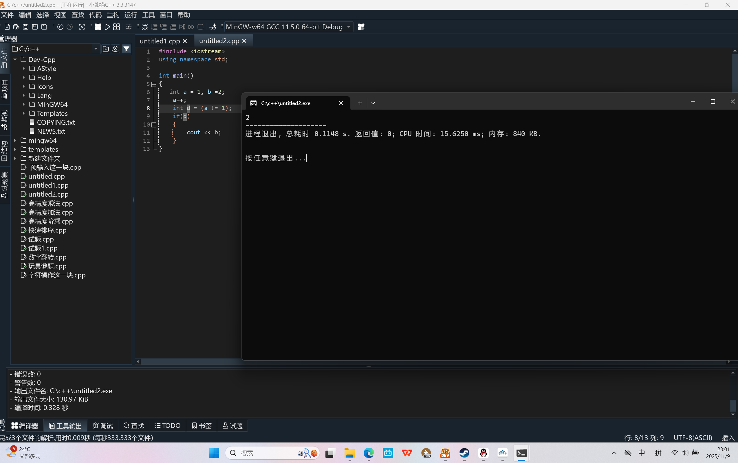Open the 运行 menu
Screen dimensions: 738x463
click(131, 15)
